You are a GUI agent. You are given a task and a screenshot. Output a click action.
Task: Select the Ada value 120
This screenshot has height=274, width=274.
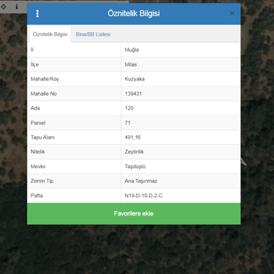tap(129, 108)
